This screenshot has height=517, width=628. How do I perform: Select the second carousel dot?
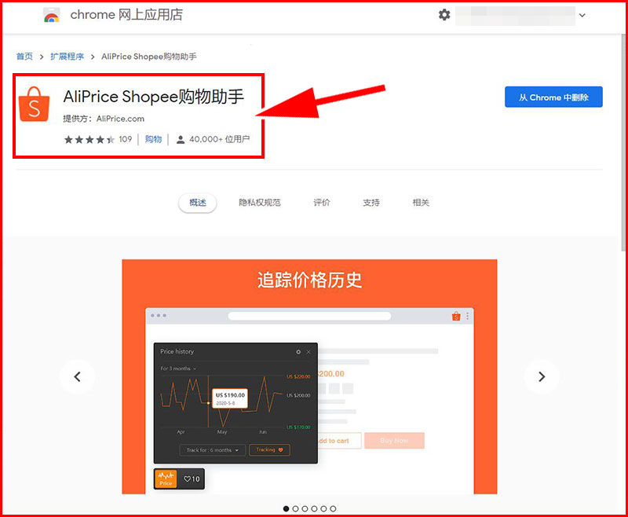[296, 508]
